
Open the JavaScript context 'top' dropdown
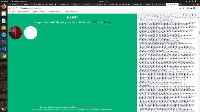(x=151, y=18)
